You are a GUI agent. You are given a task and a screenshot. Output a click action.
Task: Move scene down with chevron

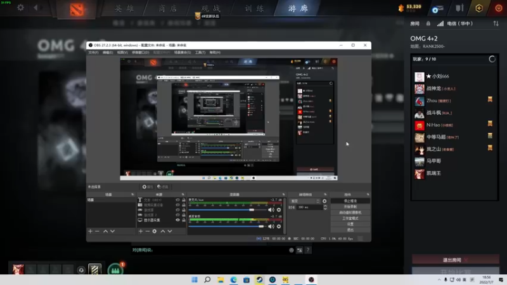point(113,231)
